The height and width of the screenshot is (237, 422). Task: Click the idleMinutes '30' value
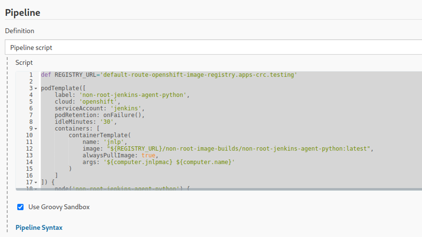point(108,122)
